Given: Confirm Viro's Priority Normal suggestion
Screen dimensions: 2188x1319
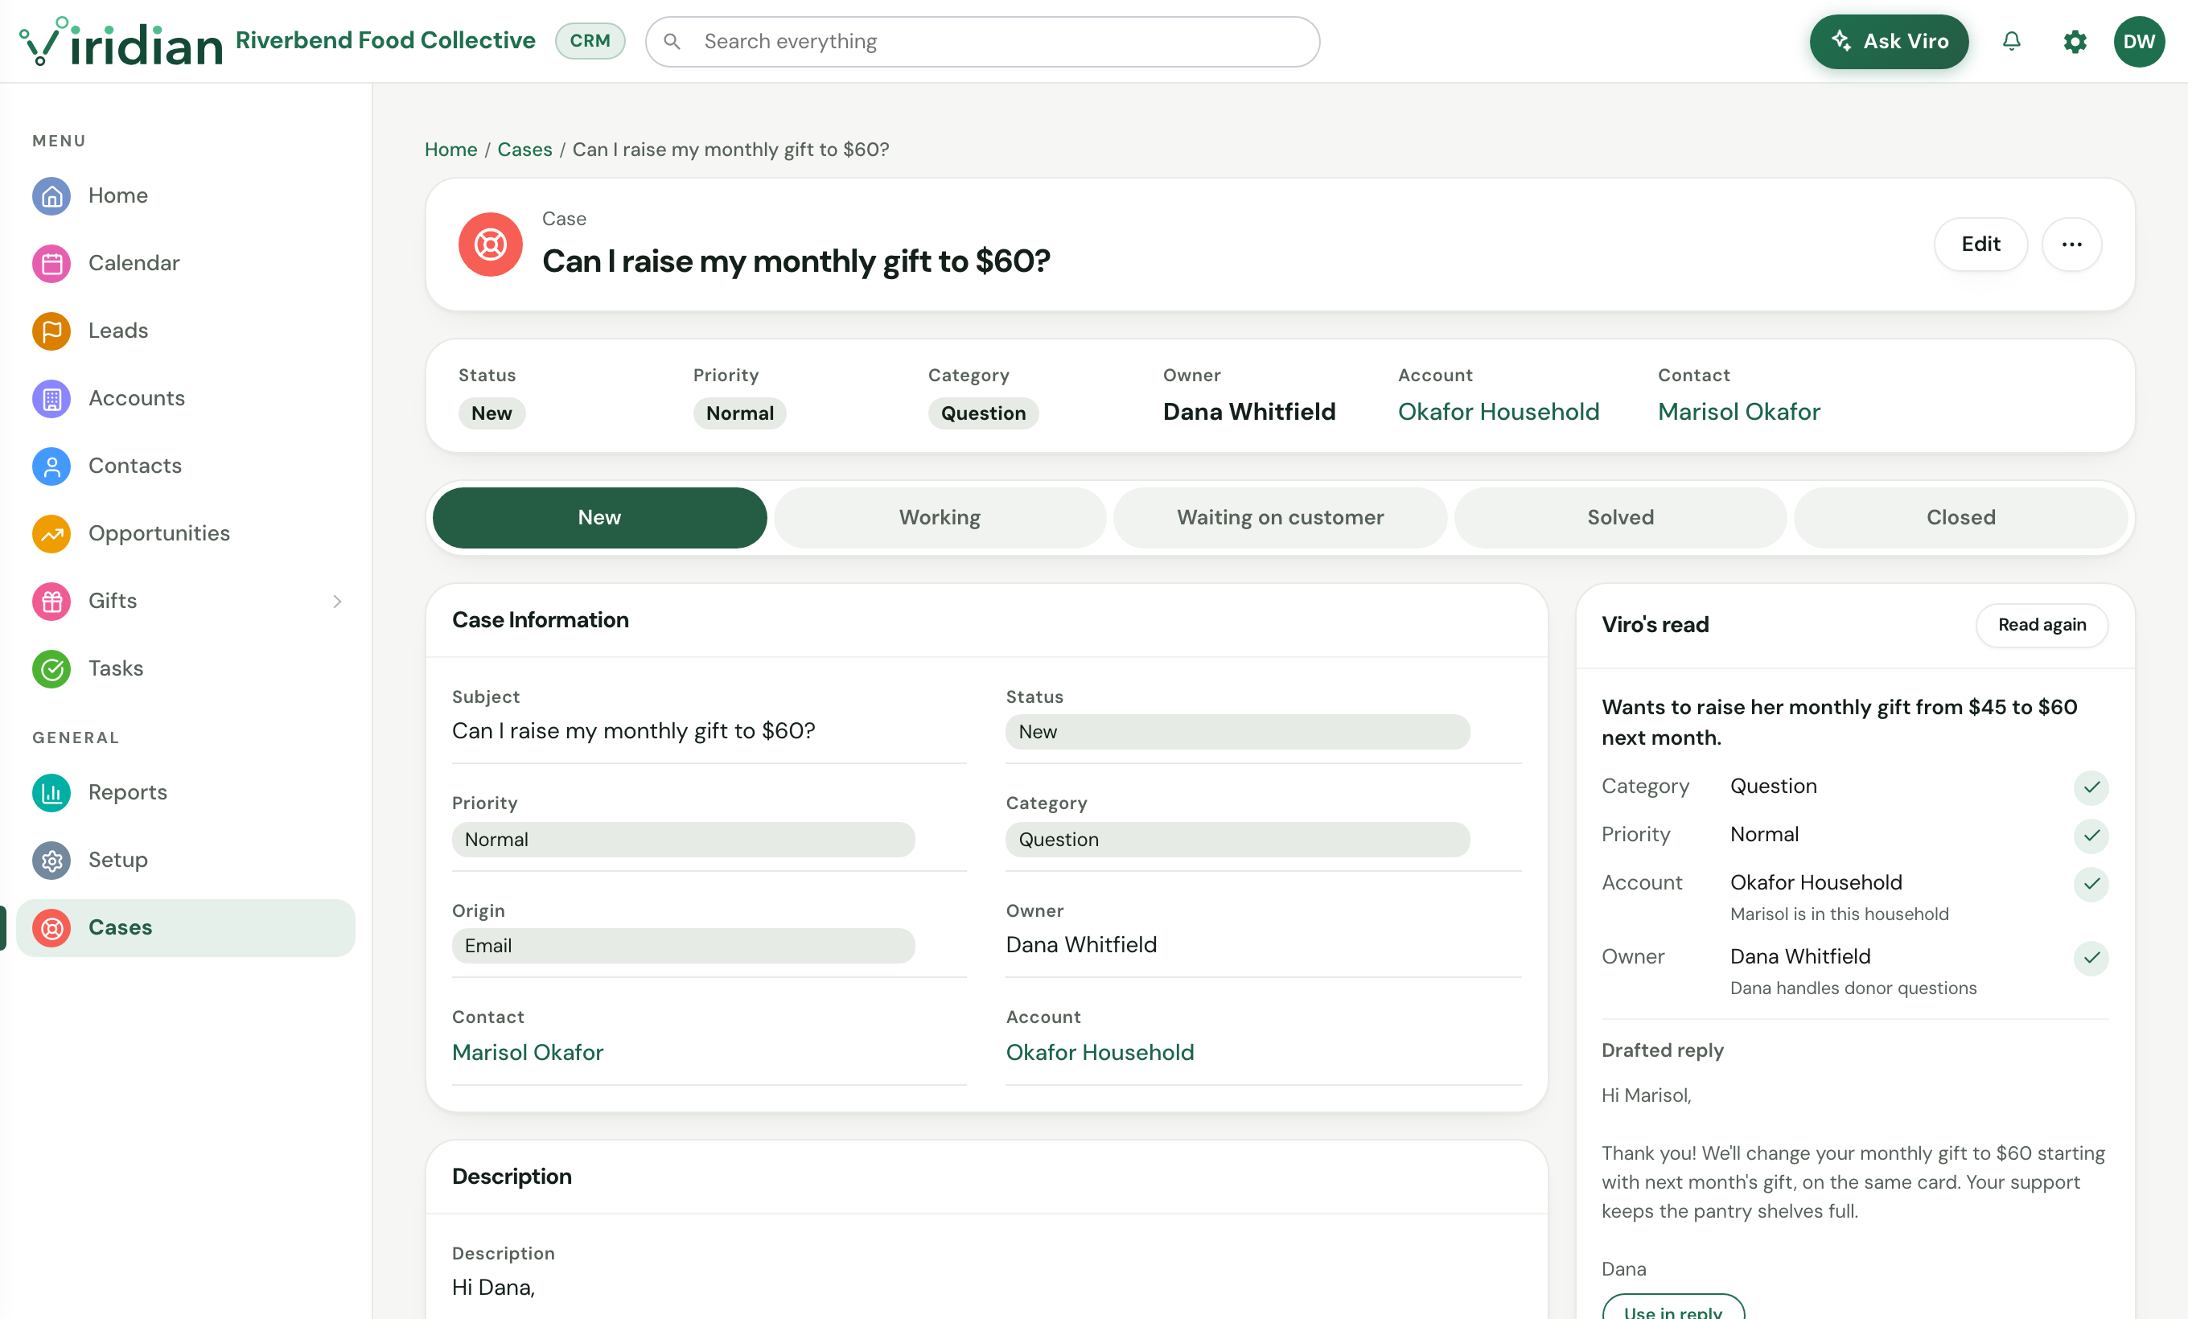Looking at the screenshot, I should coord(2091,836).
